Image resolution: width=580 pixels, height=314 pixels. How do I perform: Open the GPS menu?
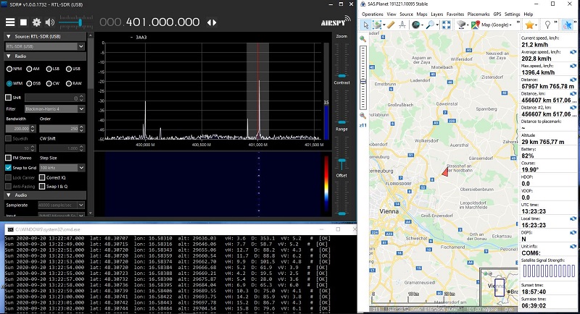[497, 14]
